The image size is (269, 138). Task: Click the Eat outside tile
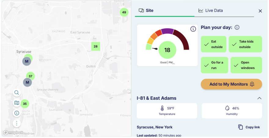pos(214,44)
